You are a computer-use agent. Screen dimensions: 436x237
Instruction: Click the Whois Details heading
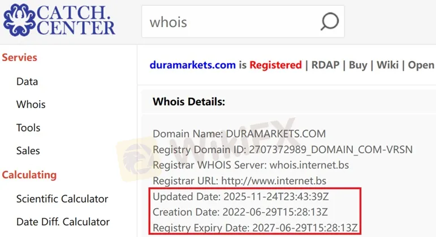coord(189,102)
